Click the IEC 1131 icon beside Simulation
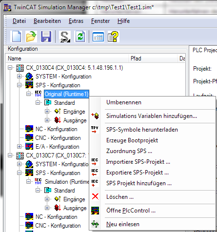This screenshot has width=217, height=232. (x=38, y=181)
